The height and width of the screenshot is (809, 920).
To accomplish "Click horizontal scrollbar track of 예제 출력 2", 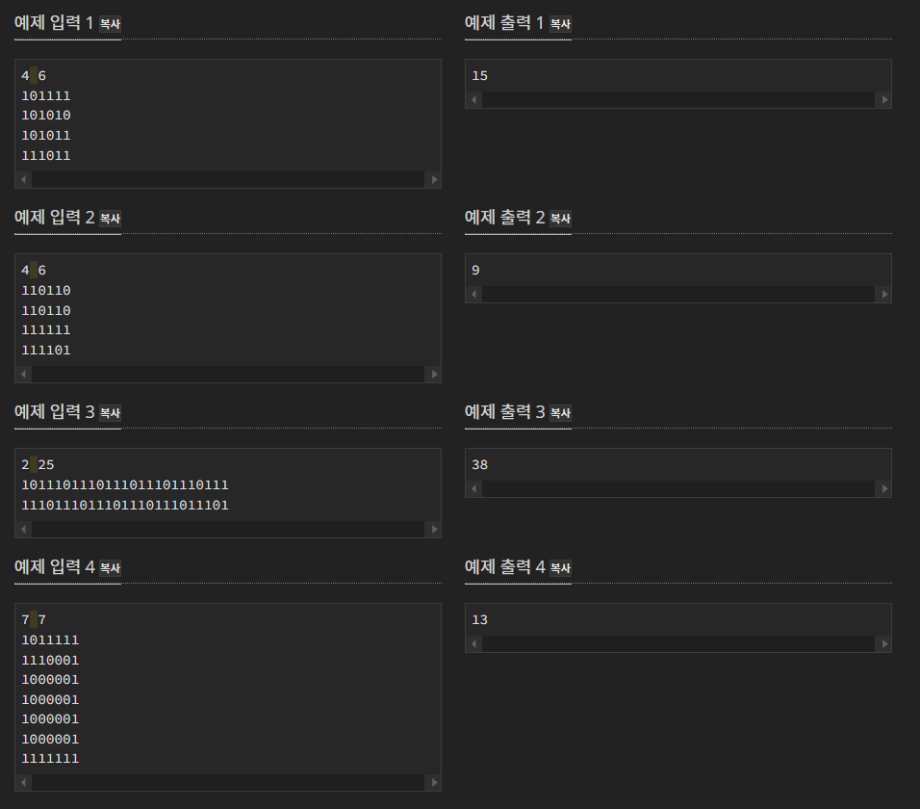I will (x=678, y=294).
